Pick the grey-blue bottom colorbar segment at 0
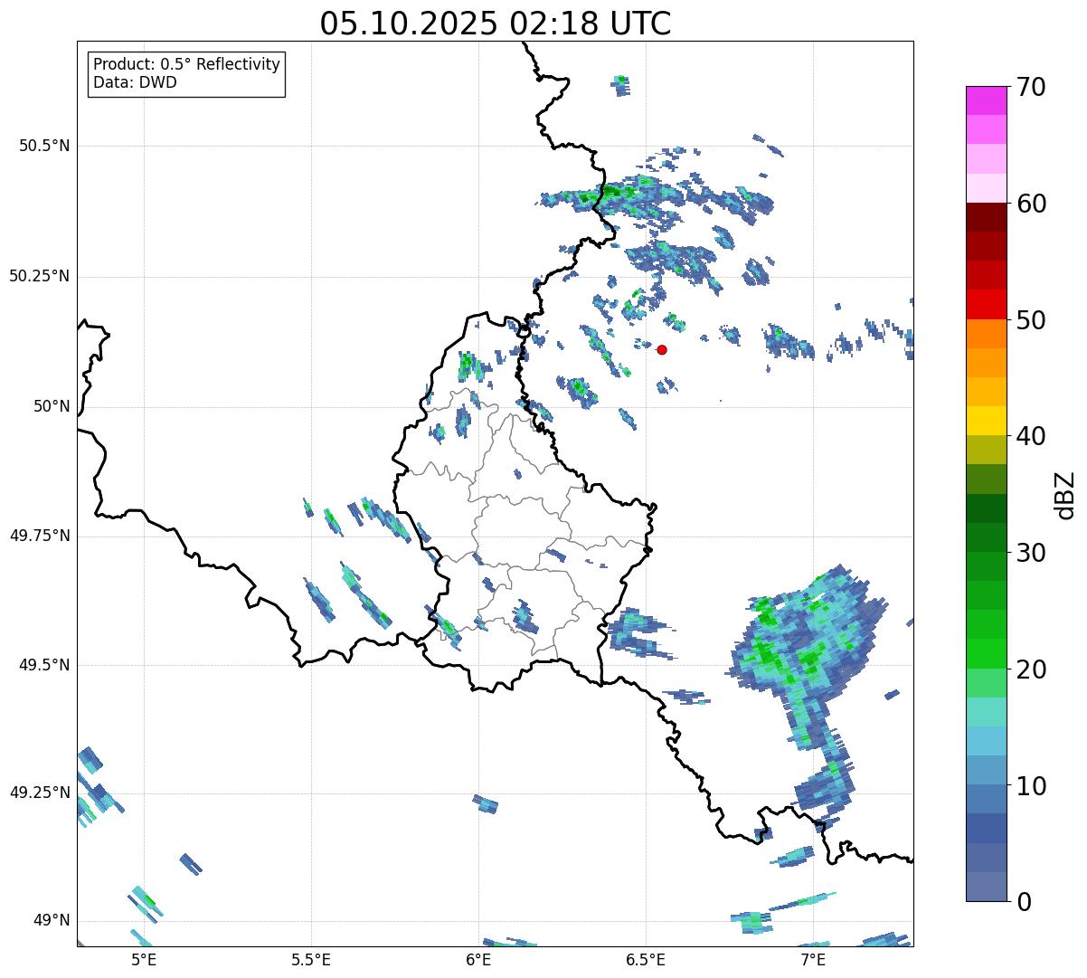This screenshot has height=978, width=1087. pyautogui.click(x=987, y=887)
